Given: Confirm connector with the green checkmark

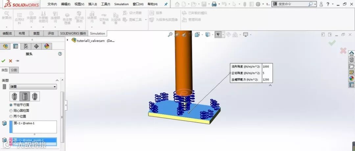Looking at the screenshot, I should pyautogui.click(x=3, y=61).
